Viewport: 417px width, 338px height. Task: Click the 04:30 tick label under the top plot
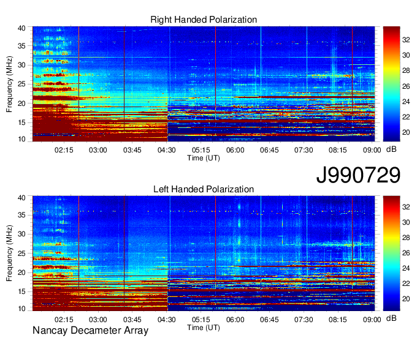tap(166, 150)
